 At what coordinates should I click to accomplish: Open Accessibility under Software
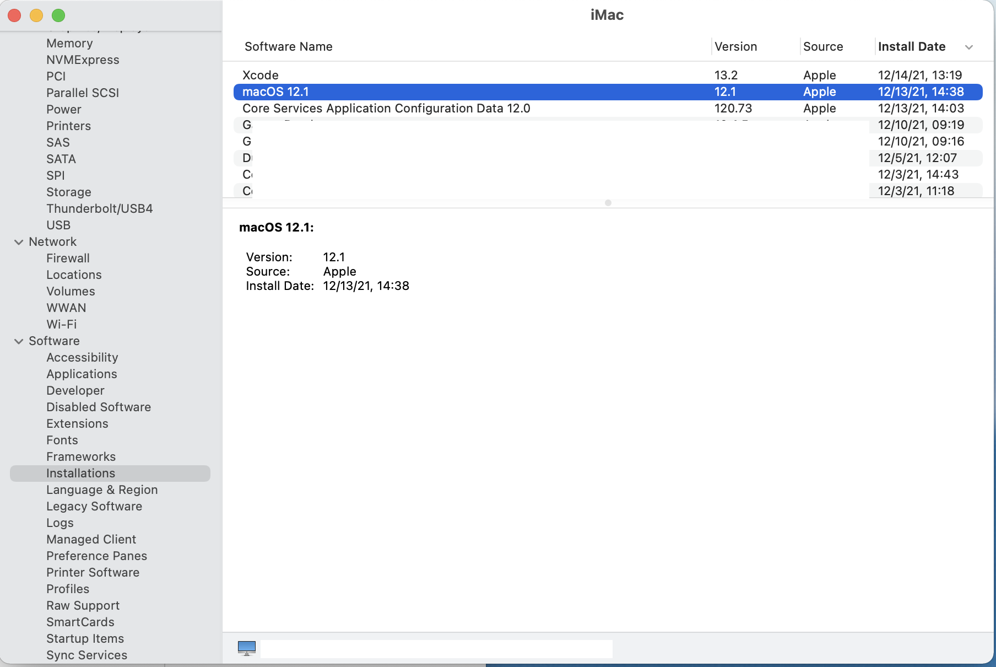tap(82, 358)
